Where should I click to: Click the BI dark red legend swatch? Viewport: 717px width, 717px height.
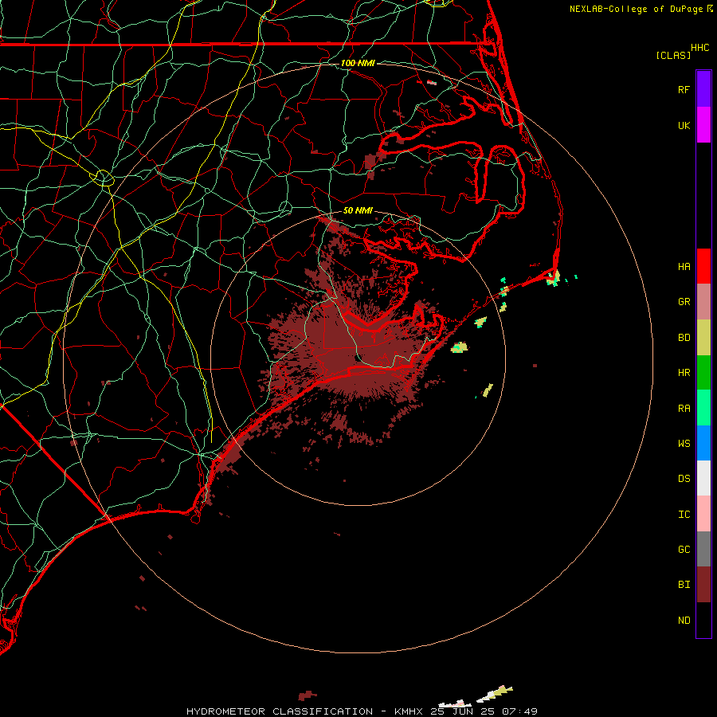pyautogui.click(x=703, y=585)
